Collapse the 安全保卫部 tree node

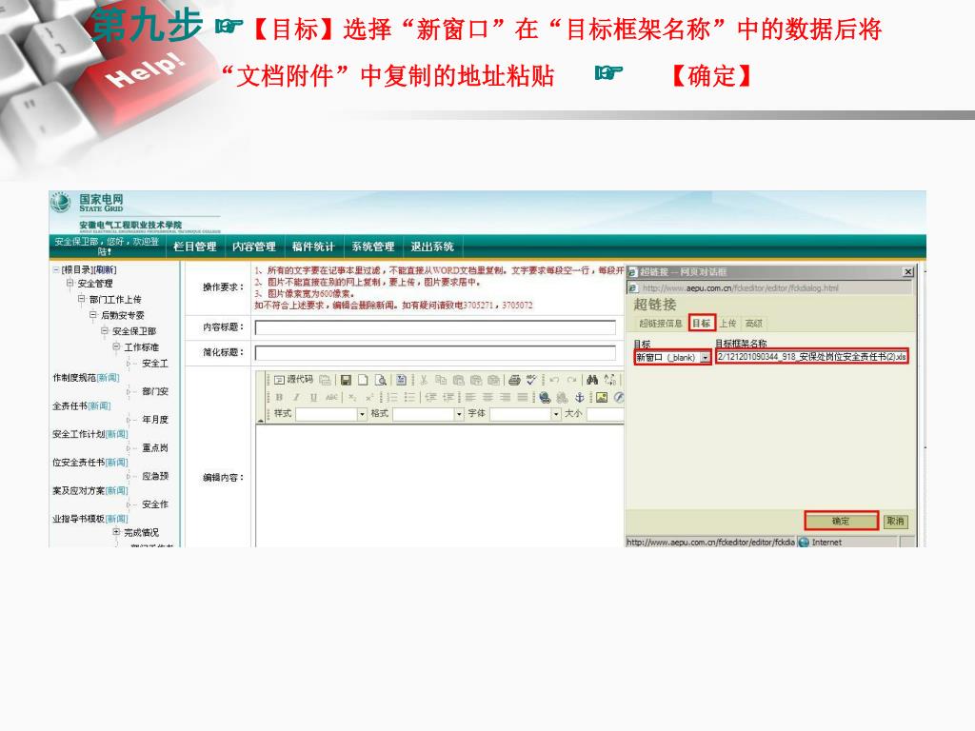(105, 330)
